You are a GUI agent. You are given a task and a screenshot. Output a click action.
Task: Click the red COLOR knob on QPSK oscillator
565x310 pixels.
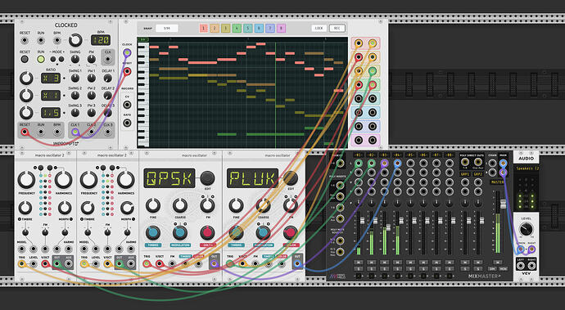pyautogui.click(x=207, y=233)
